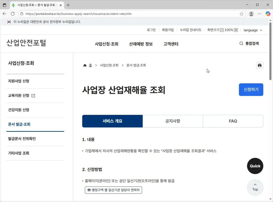Click the breadcrumb home icon
The image size is (273, 202).
[85, 65]
